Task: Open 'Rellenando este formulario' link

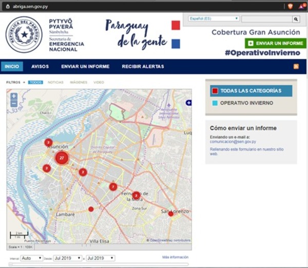Action: point(247,151)
